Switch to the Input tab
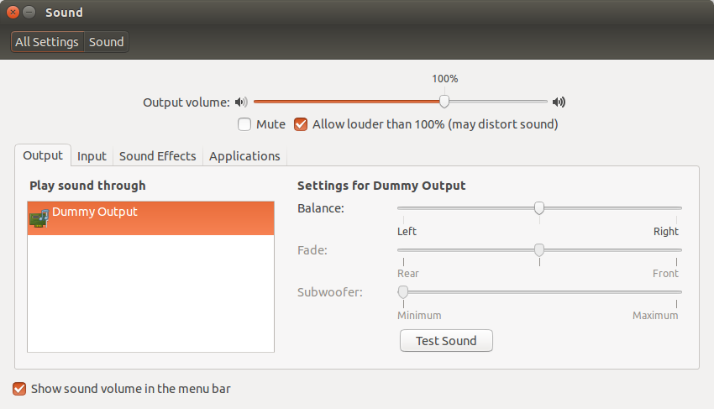This screenshot has width=714, height=409. pos(92,156)
